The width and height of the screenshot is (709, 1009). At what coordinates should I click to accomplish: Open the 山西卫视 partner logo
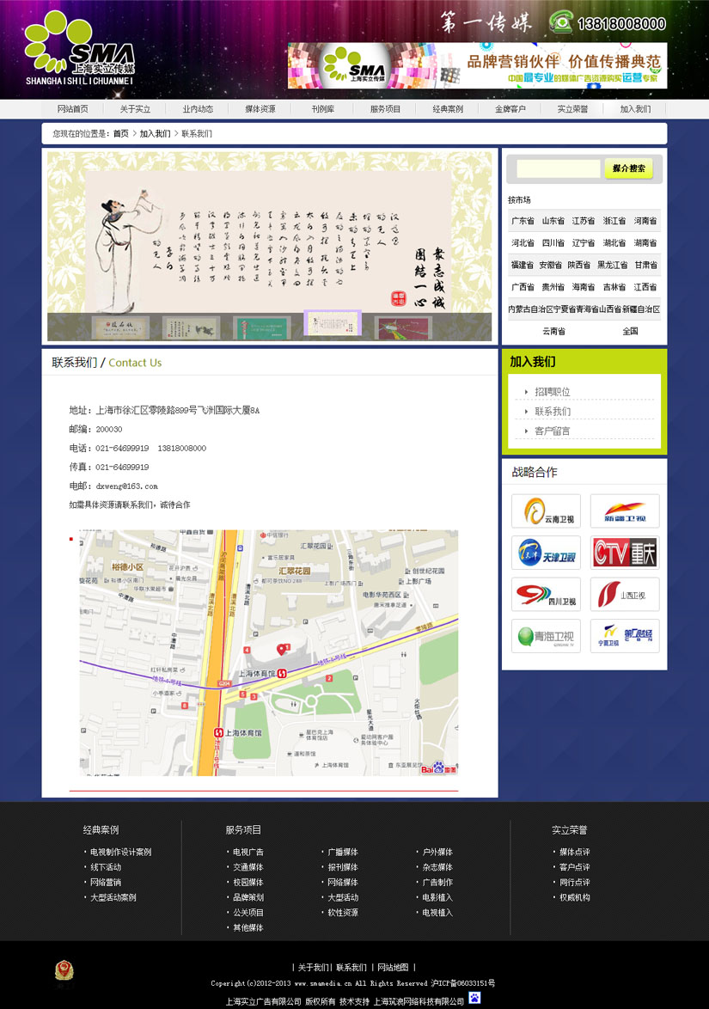[x=625, y=595]
